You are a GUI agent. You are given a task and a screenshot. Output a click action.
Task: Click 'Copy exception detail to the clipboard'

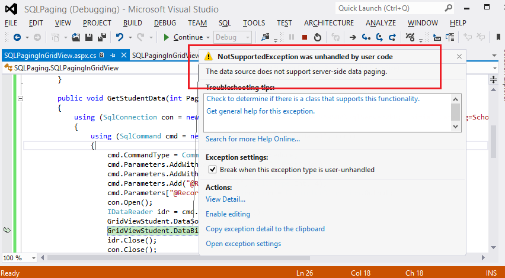tap(265, 229)
